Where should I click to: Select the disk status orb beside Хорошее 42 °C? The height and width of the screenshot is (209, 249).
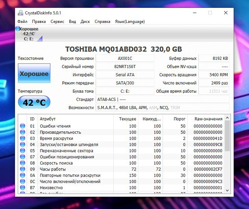pos(18,29)
